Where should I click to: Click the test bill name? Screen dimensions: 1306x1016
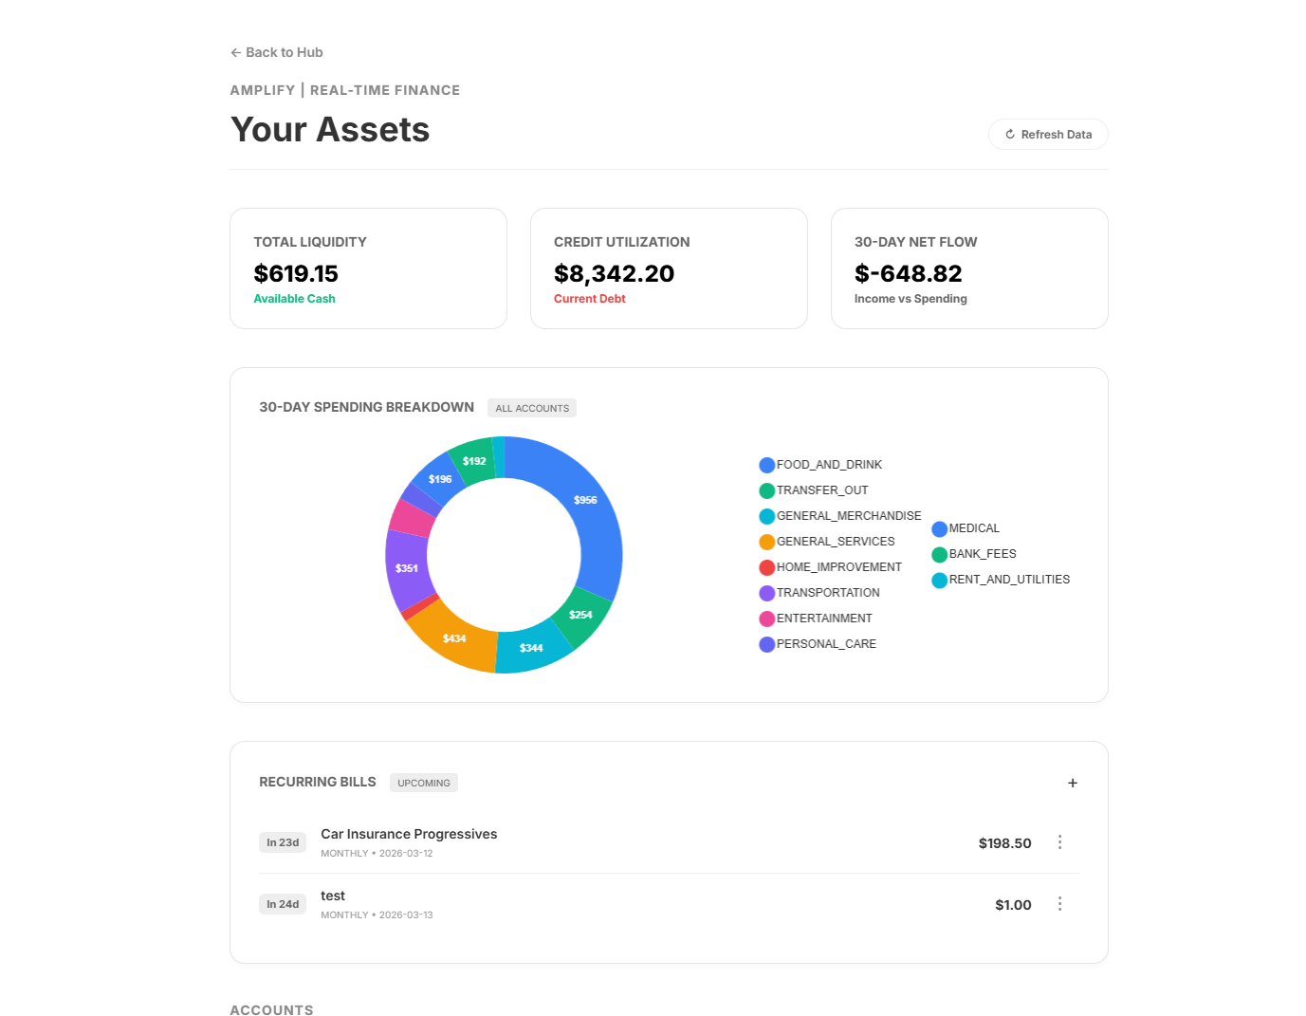click(333, 896)
